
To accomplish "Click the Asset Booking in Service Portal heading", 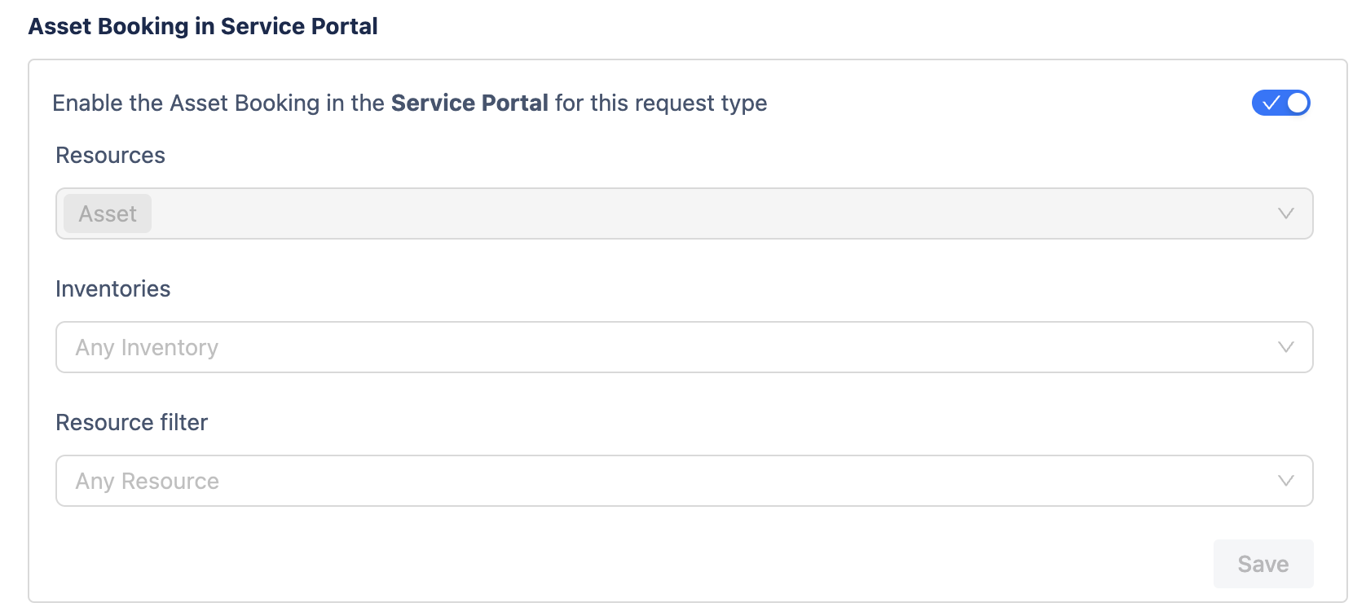I will 203,27.
